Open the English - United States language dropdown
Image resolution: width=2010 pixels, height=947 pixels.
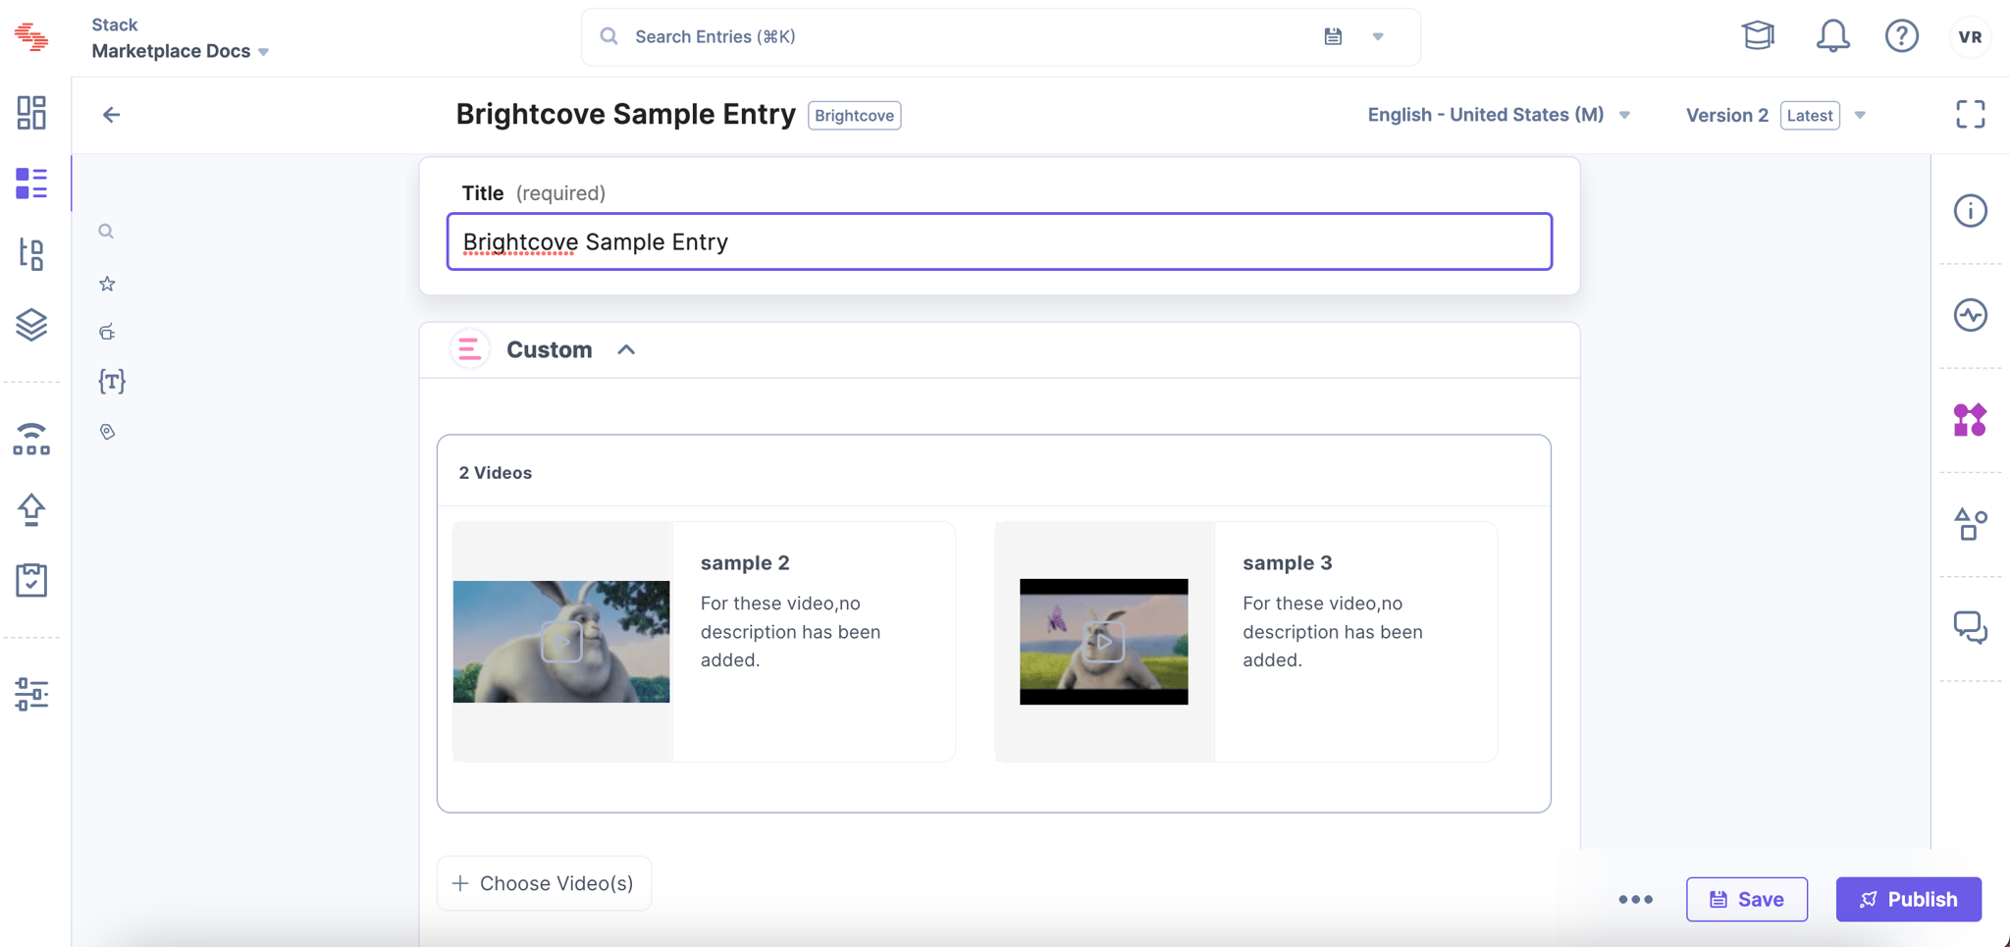[1499, 115]
